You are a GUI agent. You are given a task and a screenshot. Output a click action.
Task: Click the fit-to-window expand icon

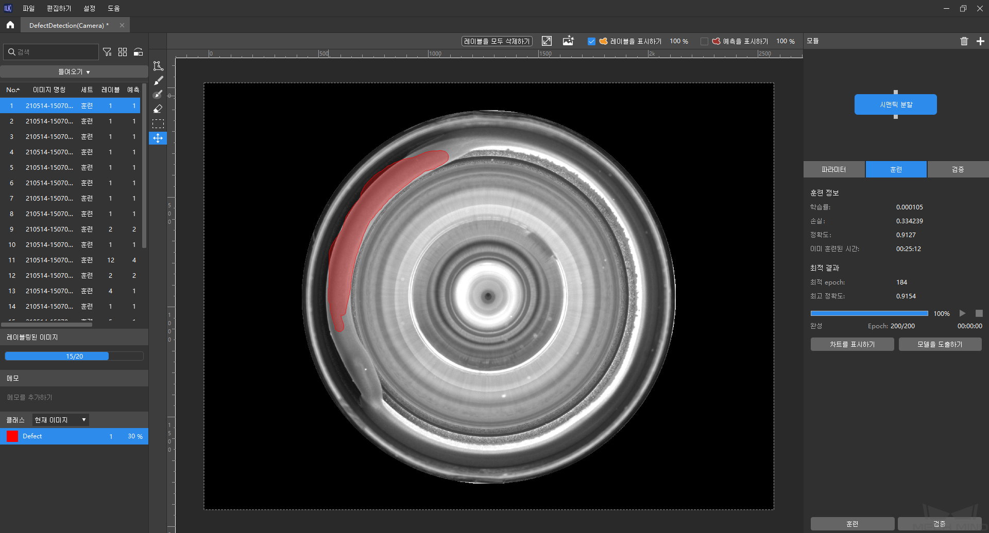point(547,41)
